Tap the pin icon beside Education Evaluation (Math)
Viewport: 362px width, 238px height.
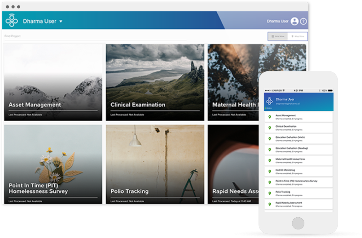(270, 139)
